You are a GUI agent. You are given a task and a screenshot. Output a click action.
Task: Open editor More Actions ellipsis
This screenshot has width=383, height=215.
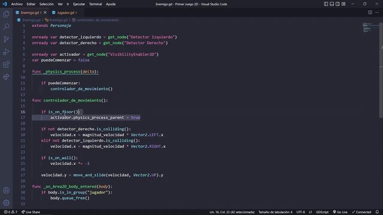click(x=377, y=13)
